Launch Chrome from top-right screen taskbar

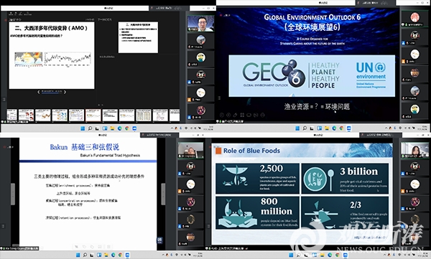point(342,128)
